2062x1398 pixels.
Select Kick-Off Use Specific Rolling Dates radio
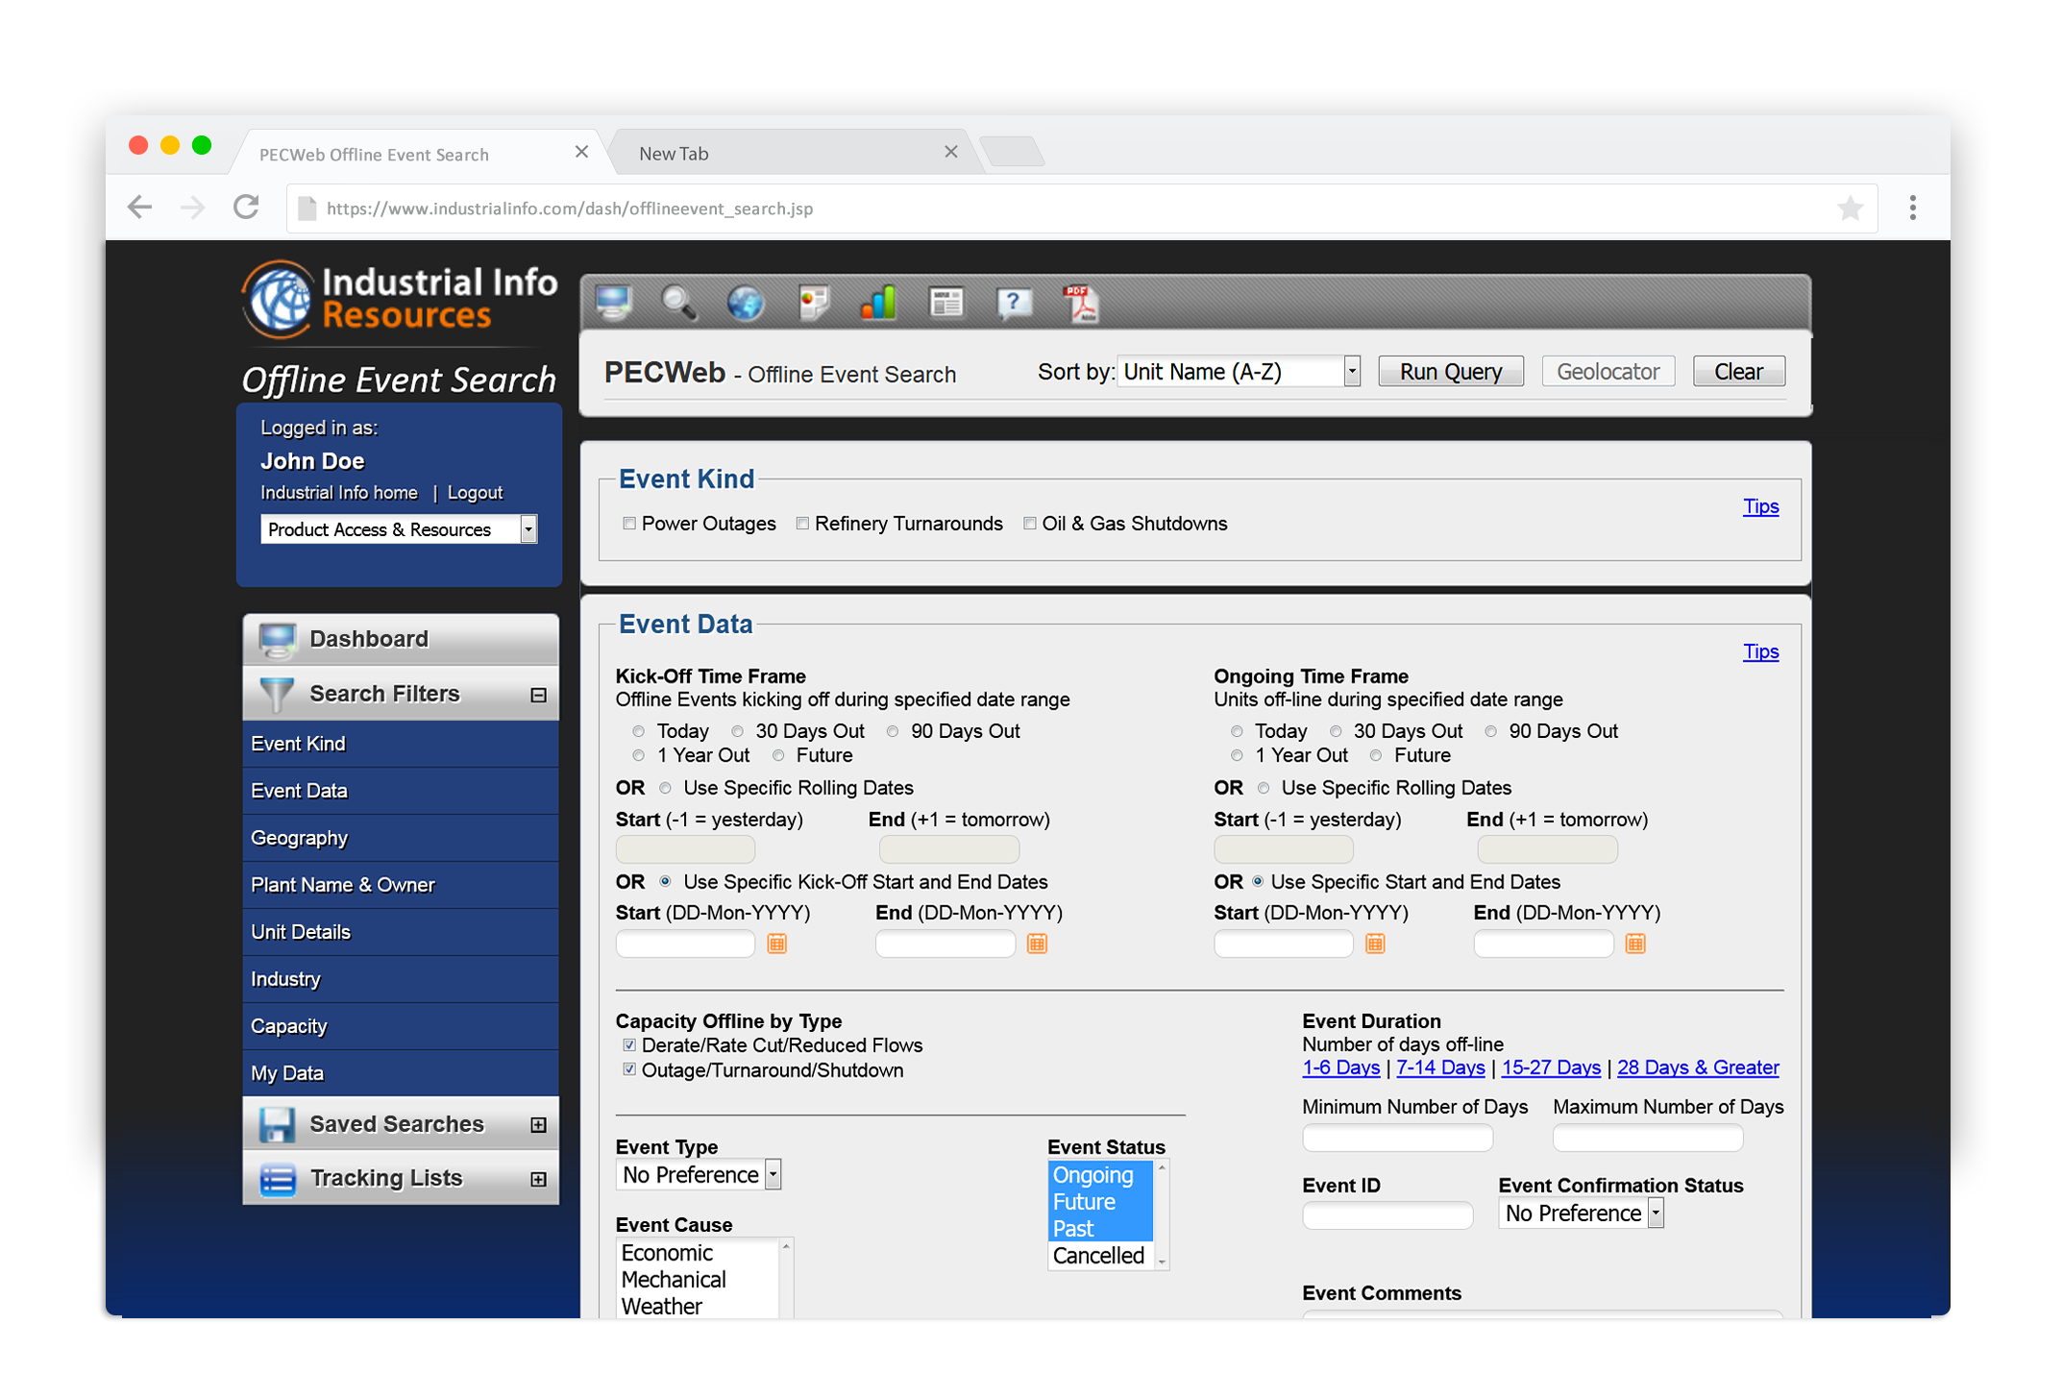tap(665, 789)
